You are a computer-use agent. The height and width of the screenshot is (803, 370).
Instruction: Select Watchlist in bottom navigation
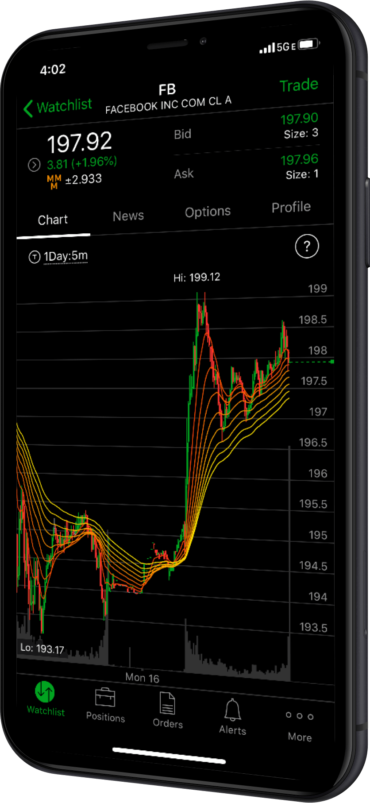coord(45,699)
